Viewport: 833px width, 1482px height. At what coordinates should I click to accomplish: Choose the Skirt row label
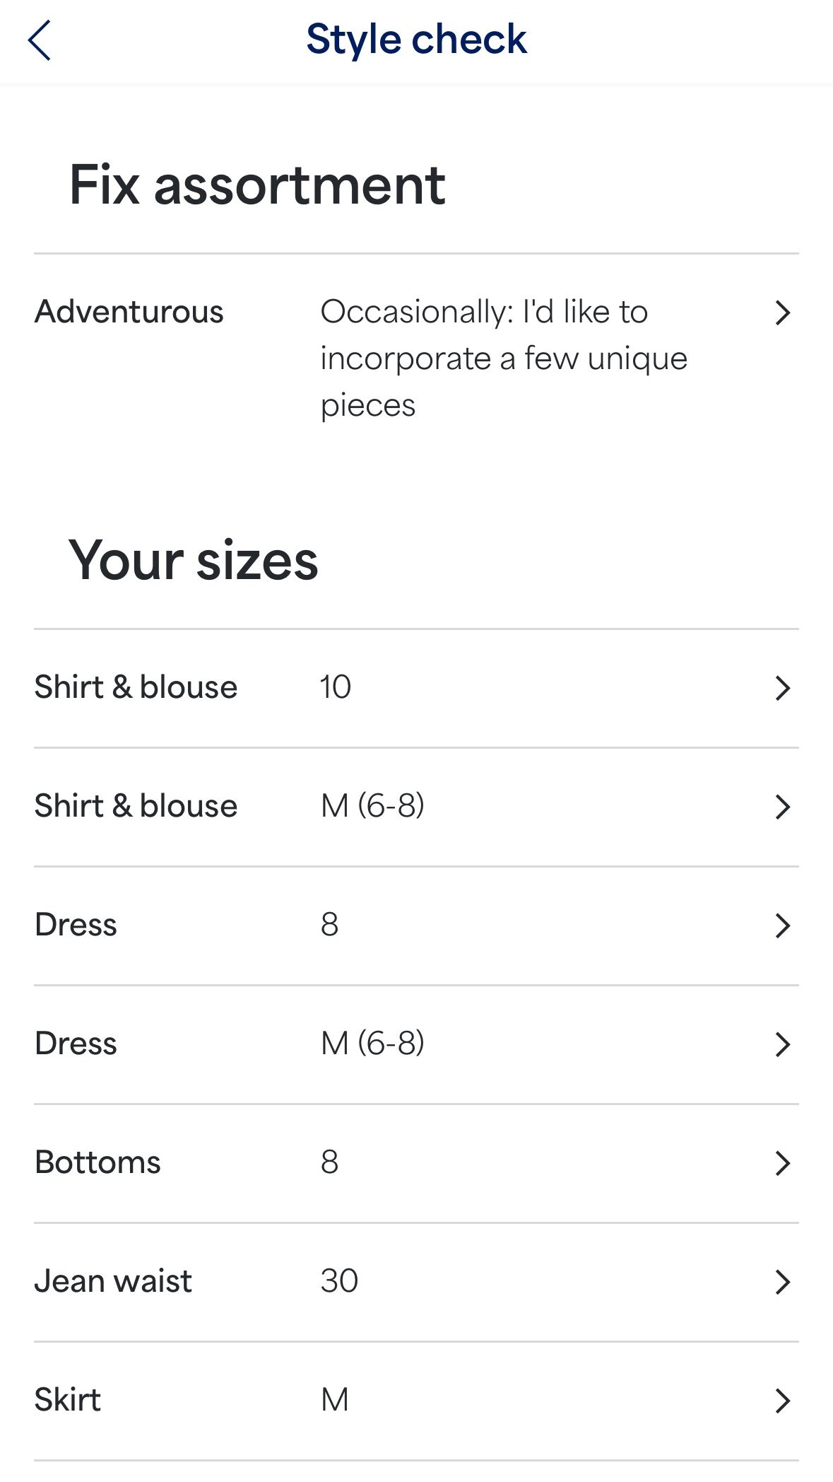pos(68,1400)
